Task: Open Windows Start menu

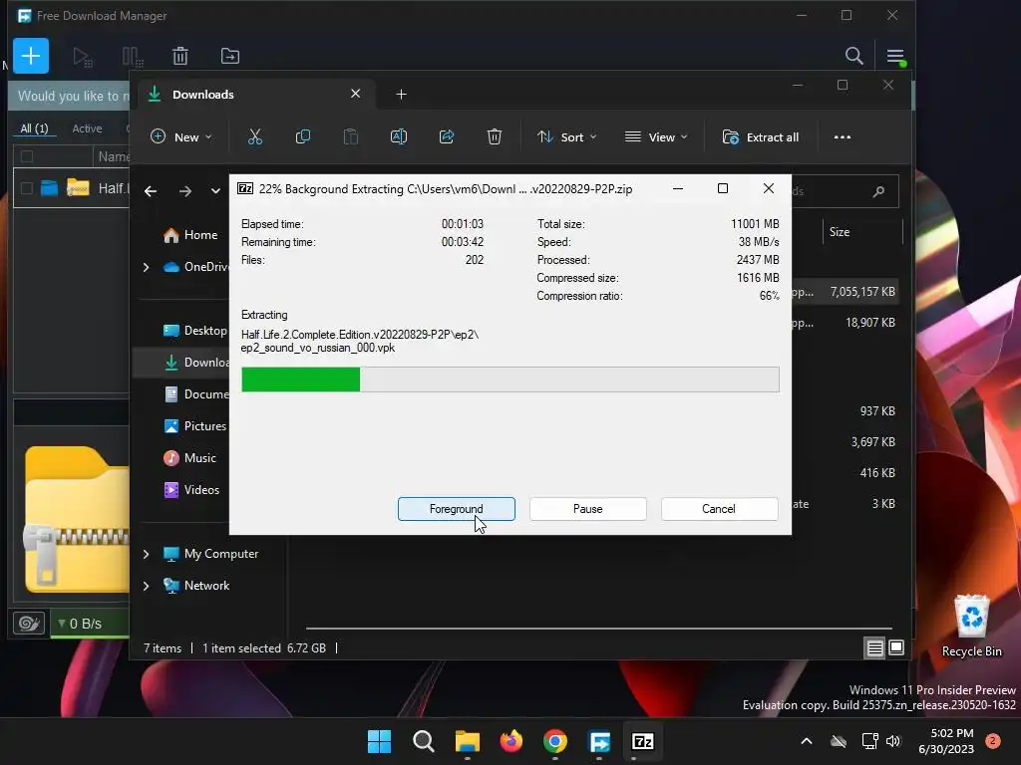Action: [379, 741]
